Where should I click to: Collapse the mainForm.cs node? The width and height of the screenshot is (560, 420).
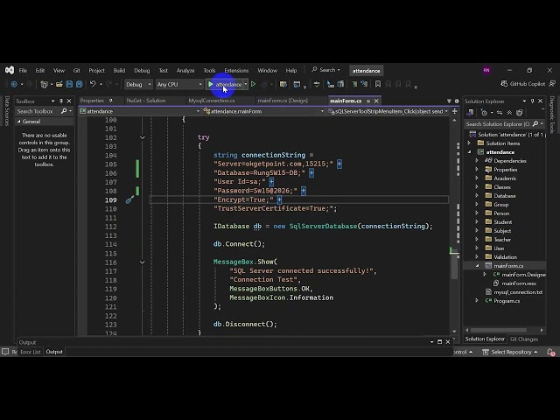pyautogui.click(x=477, y=266)
